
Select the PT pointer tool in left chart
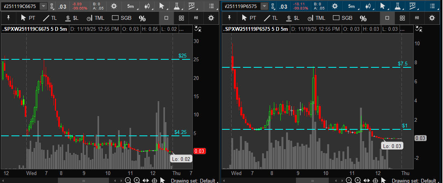[x=27, y=18]
